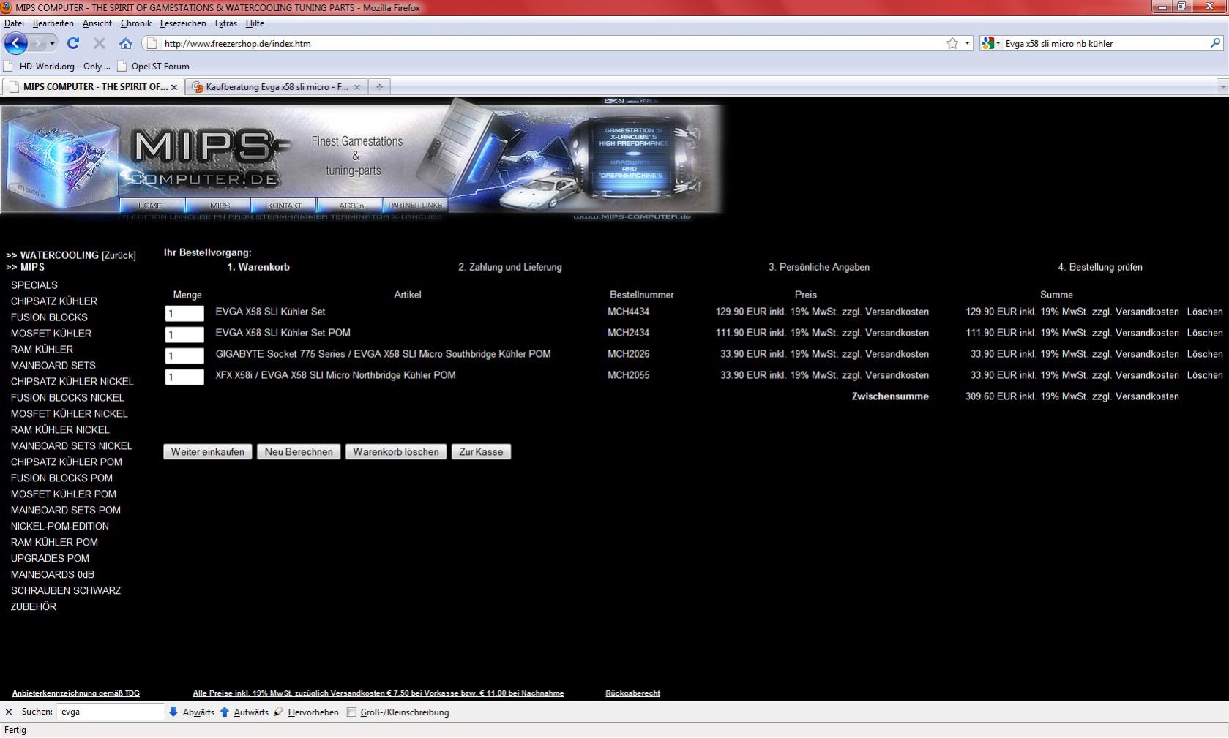
Task: Open the NICKEL-POM-EDITION category
Action: tap(60, 527)
